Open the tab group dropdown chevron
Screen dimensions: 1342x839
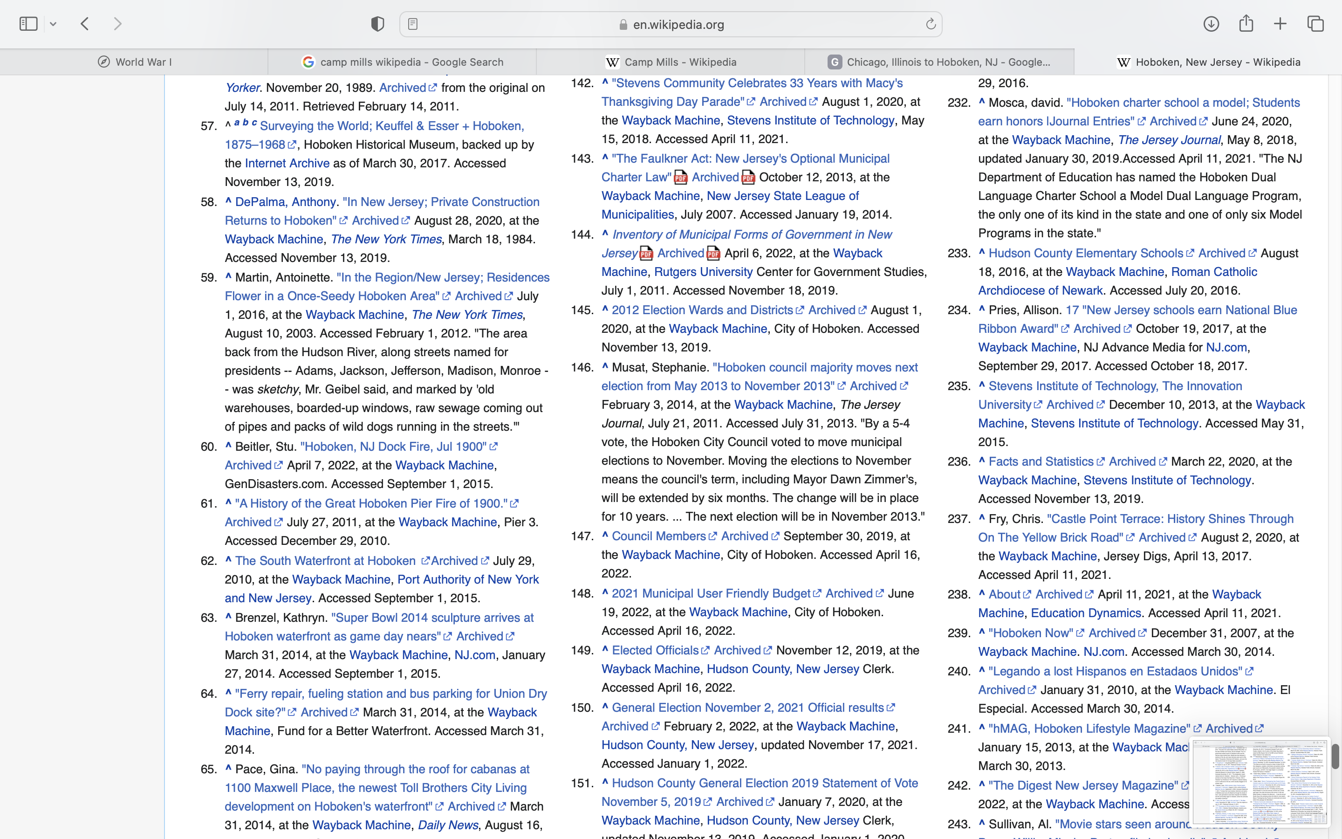coord(53,24)
